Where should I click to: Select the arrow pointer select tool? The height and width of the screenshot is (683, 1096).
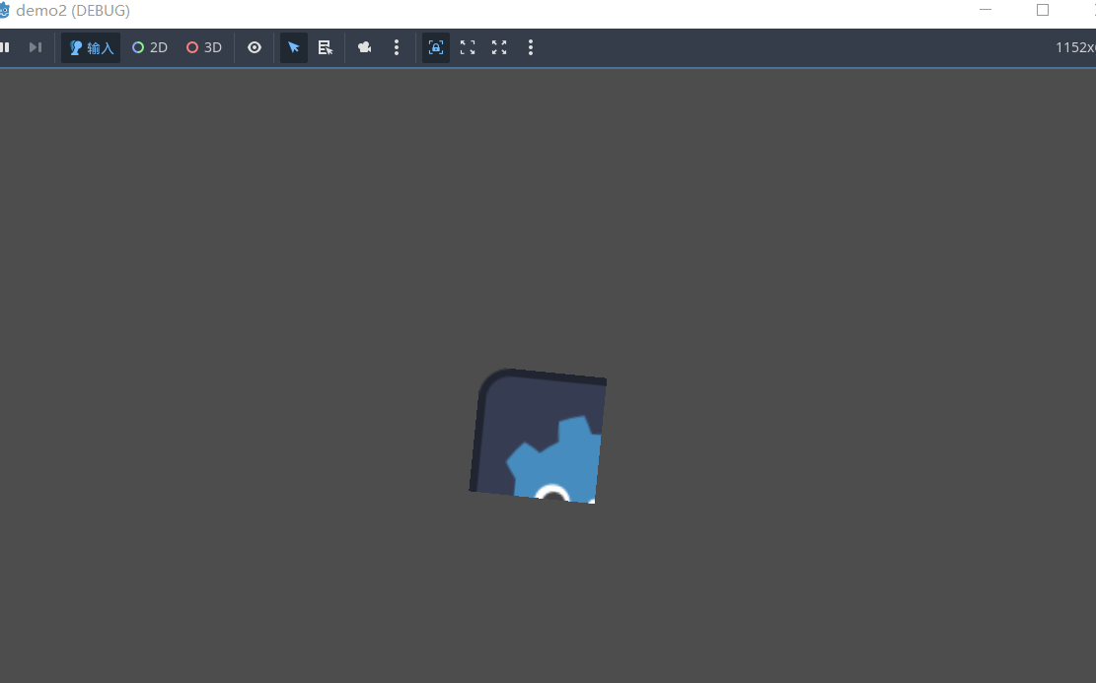point(294,47)
